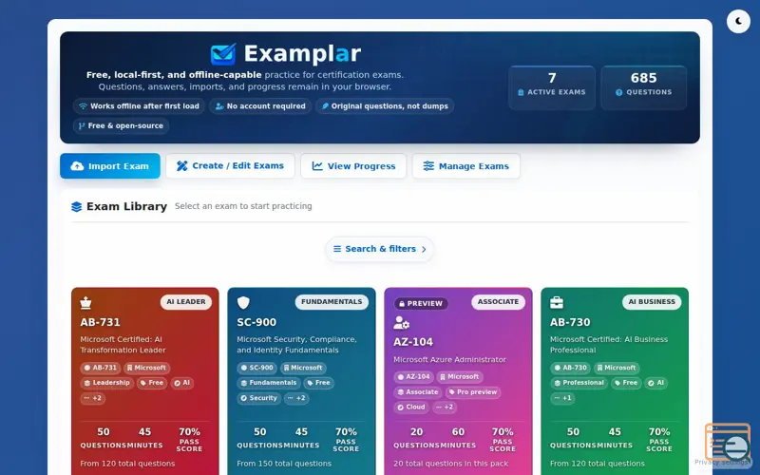Click the AI tag on AB-730 card
The width and height of the screenshot is (760, 475).
click(656, 383)
